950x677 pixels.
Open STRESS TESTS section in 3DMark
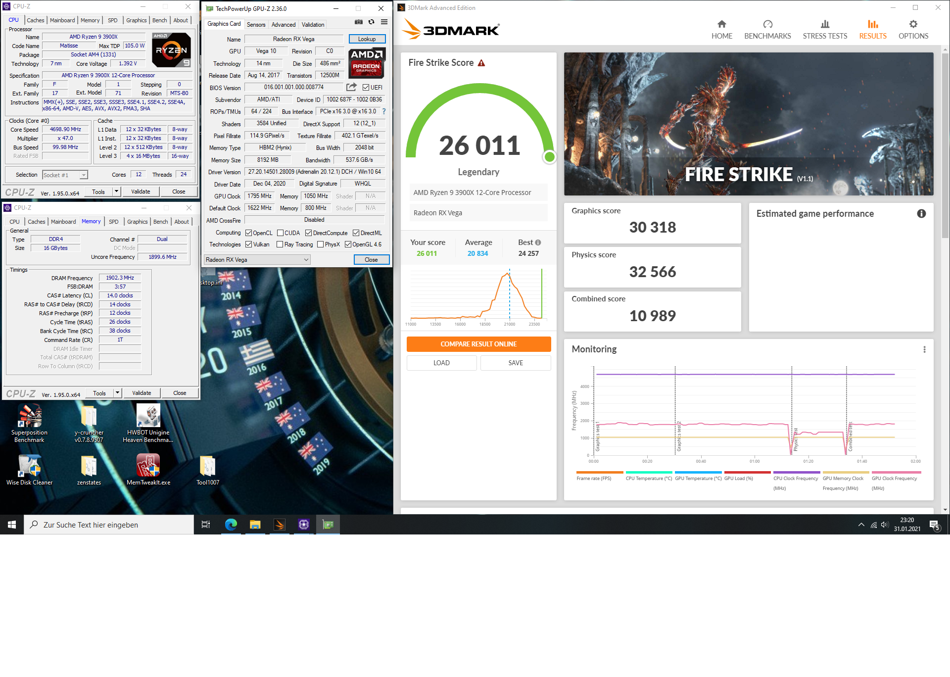point(825,30)
